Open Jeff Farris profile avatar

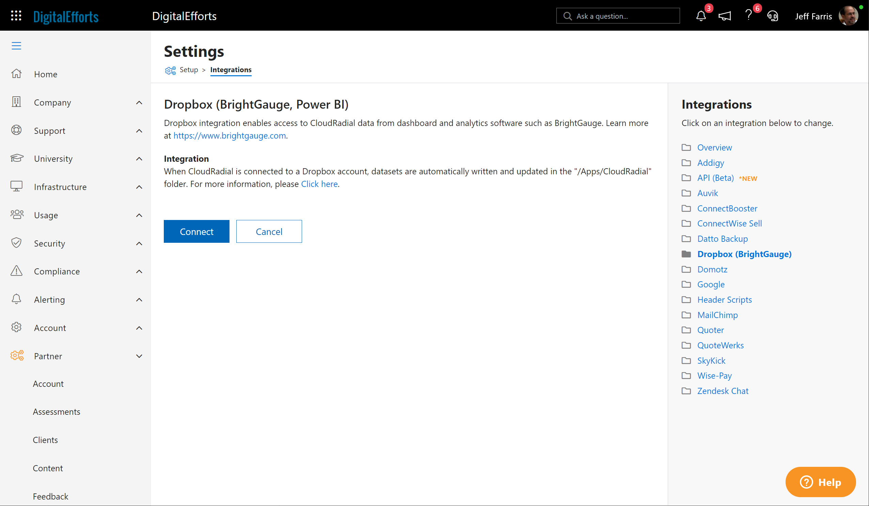(x=848, y=16)
